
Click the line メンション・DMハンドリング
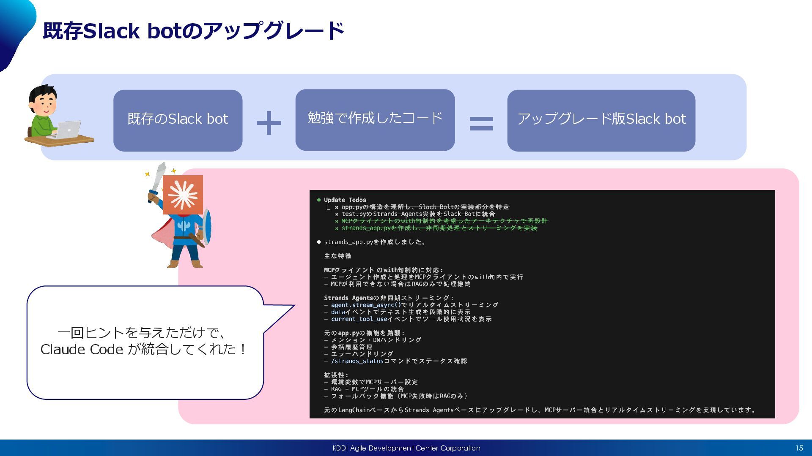click(373, 340)
